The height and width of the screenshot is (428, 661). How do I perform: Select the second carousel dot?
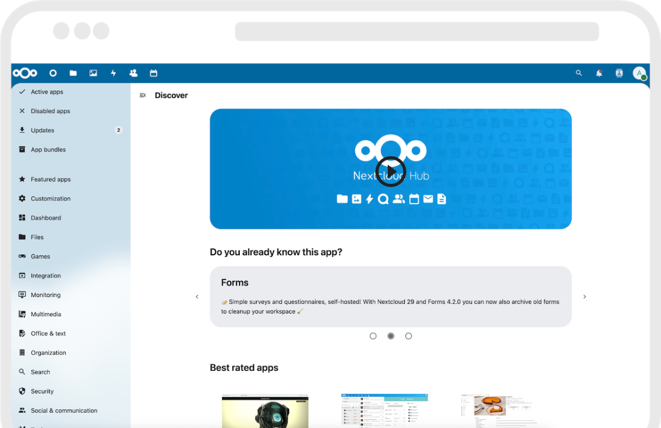tap(391, 336)
